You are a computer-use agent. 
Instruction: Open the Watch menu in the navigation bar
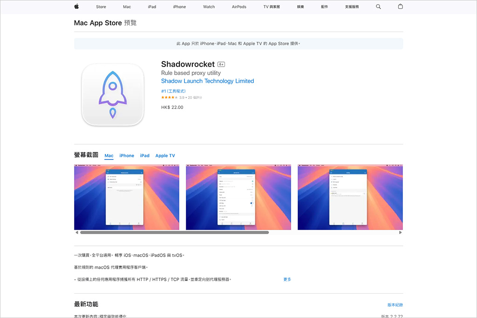pyautogui.click(x=209, y=7)
